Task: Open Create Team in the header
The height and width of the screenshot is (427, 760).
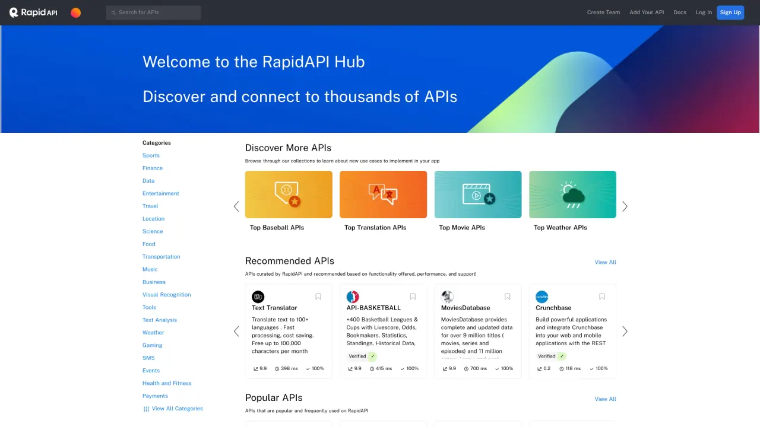Action: tap(603, 12)
